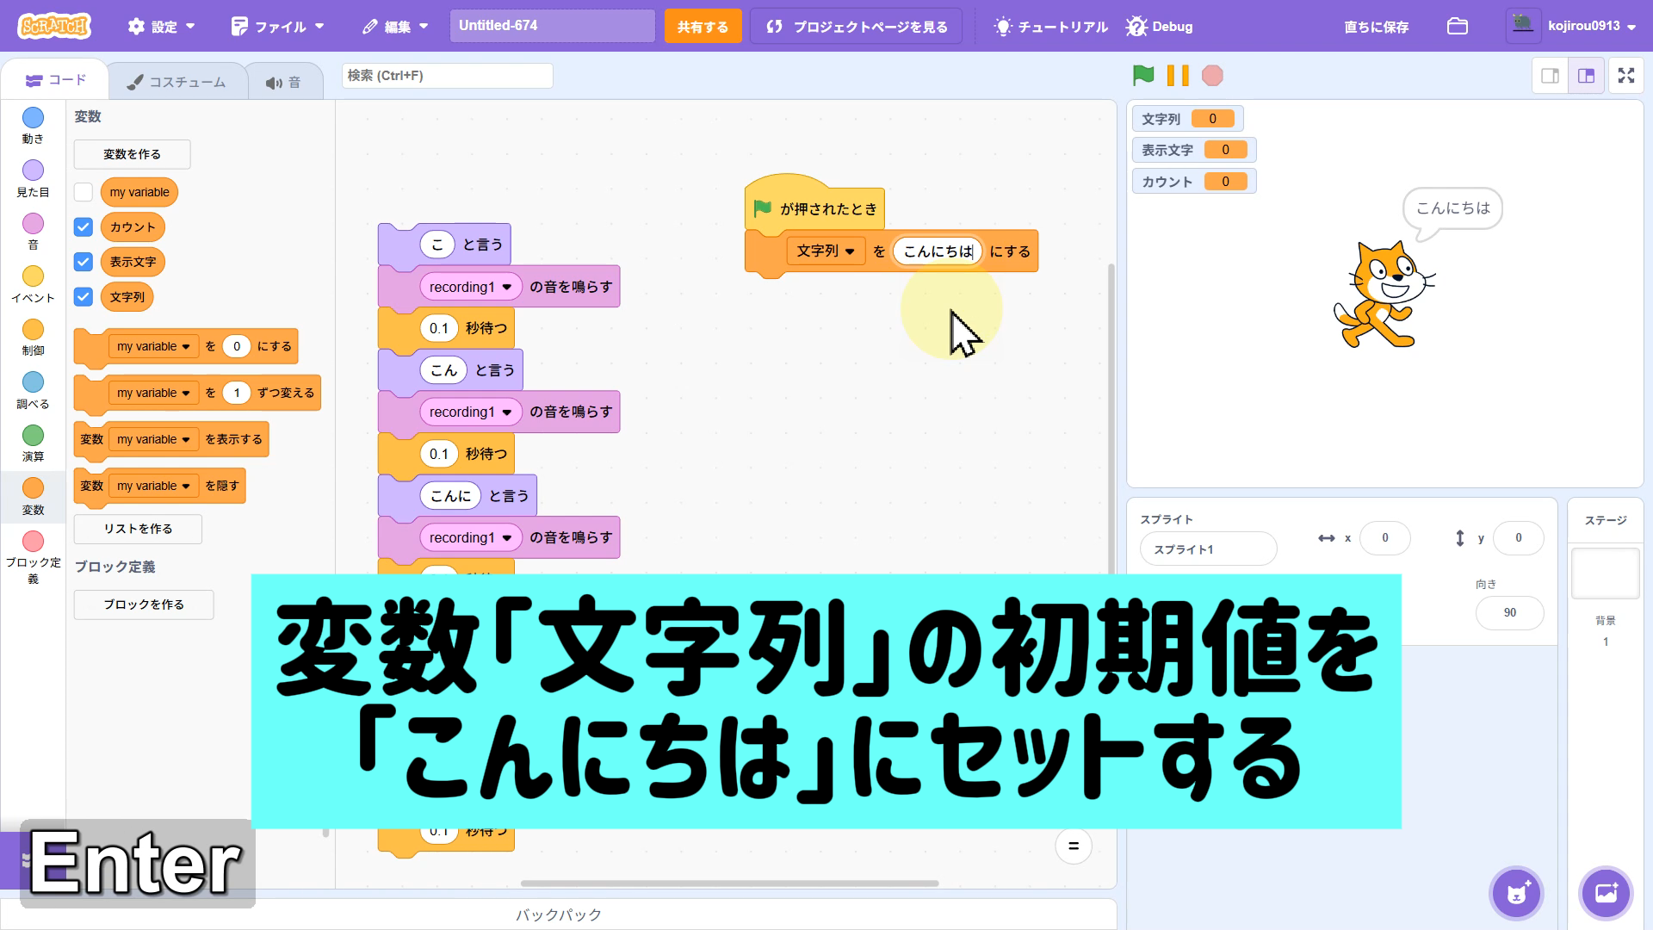1653x930 pixels.
Task: Click the project title Untitled-674 field
Action: [552, 26]
